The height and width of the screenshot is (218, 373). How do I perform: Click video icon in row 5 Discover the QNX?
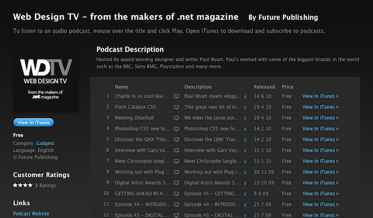176,140
